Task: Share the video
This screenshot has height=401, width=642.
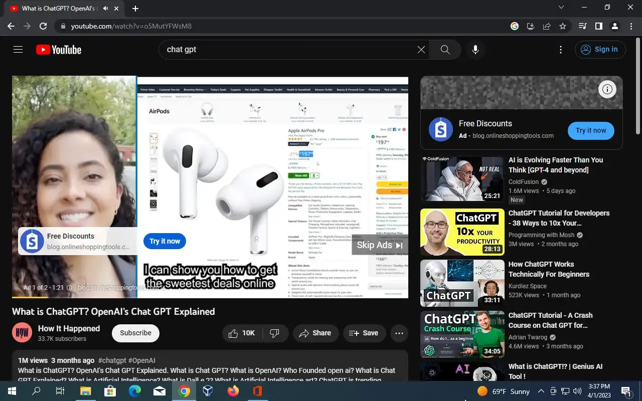Action: coord(315,333)
